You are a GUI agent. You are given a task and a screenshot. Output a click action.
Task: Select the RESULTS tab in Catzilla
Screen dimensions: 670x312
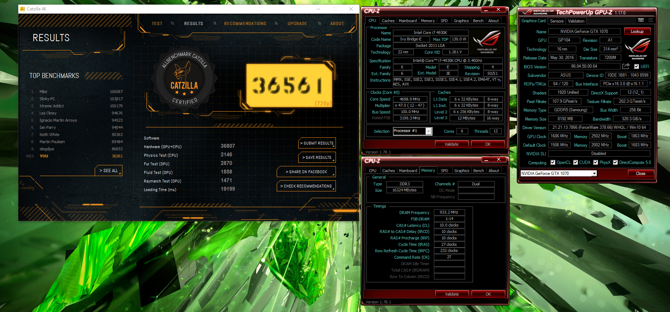(193, 24)
